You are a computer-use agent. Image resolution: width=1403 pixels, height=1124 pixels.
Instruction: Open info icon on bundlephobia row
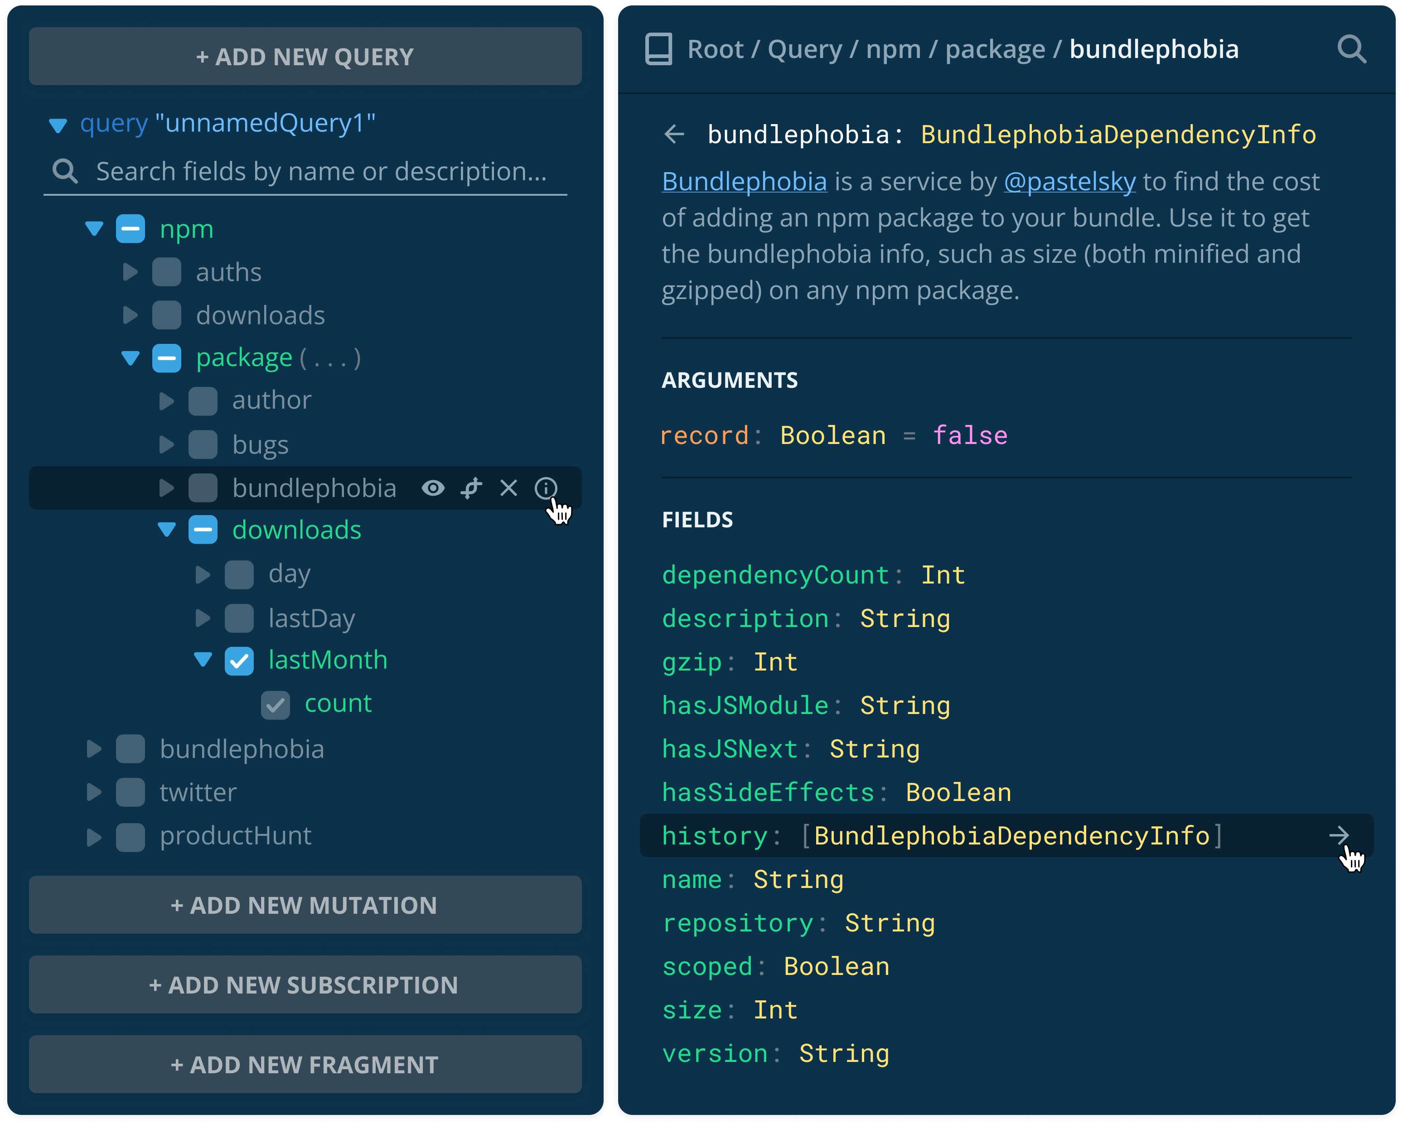(545, 488)
